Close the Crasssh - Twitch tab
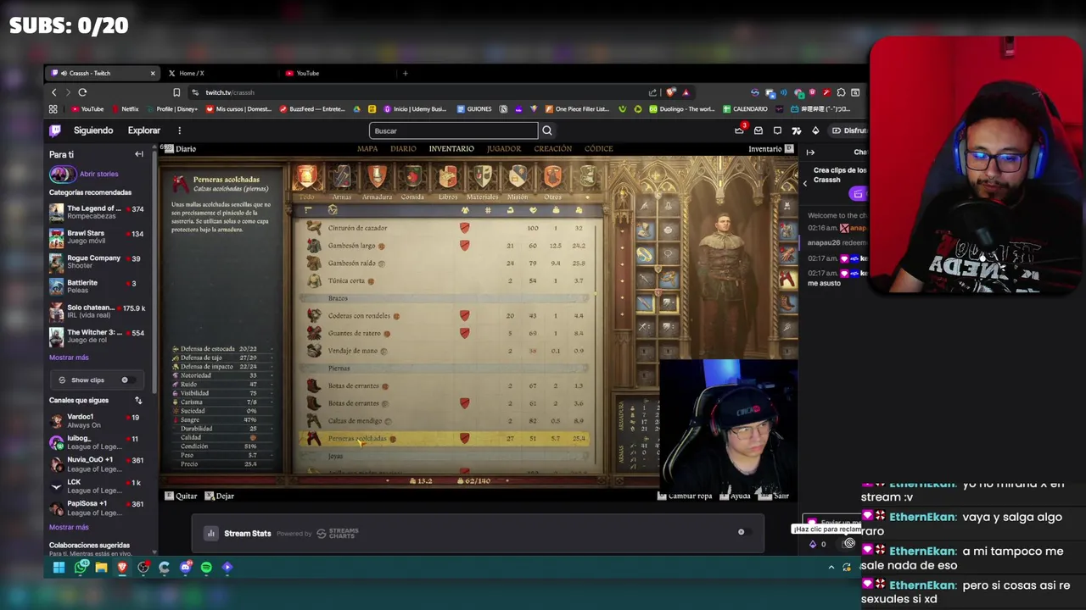Image resolution: width=1086 pixels, height=610 pixels. pyautogui.click(x=153, y=73)
